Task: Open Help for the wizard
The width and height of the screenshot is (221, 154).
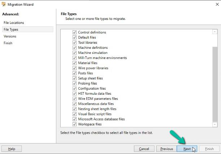Action: pyautogui.click(x=12, y=149)
